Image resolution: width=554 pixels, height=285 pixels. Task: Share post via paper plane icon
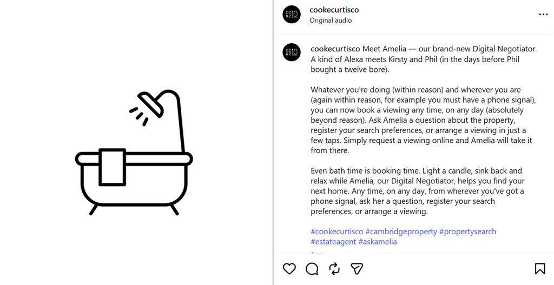pyautogui.click(x=357, y=269)
